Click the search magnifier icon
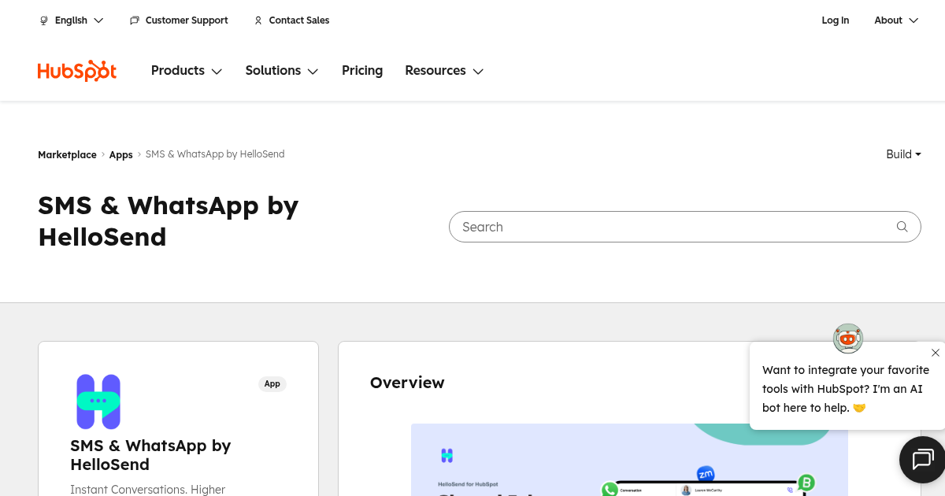Screen dimensions: 945x496 (x=902, y=227)
